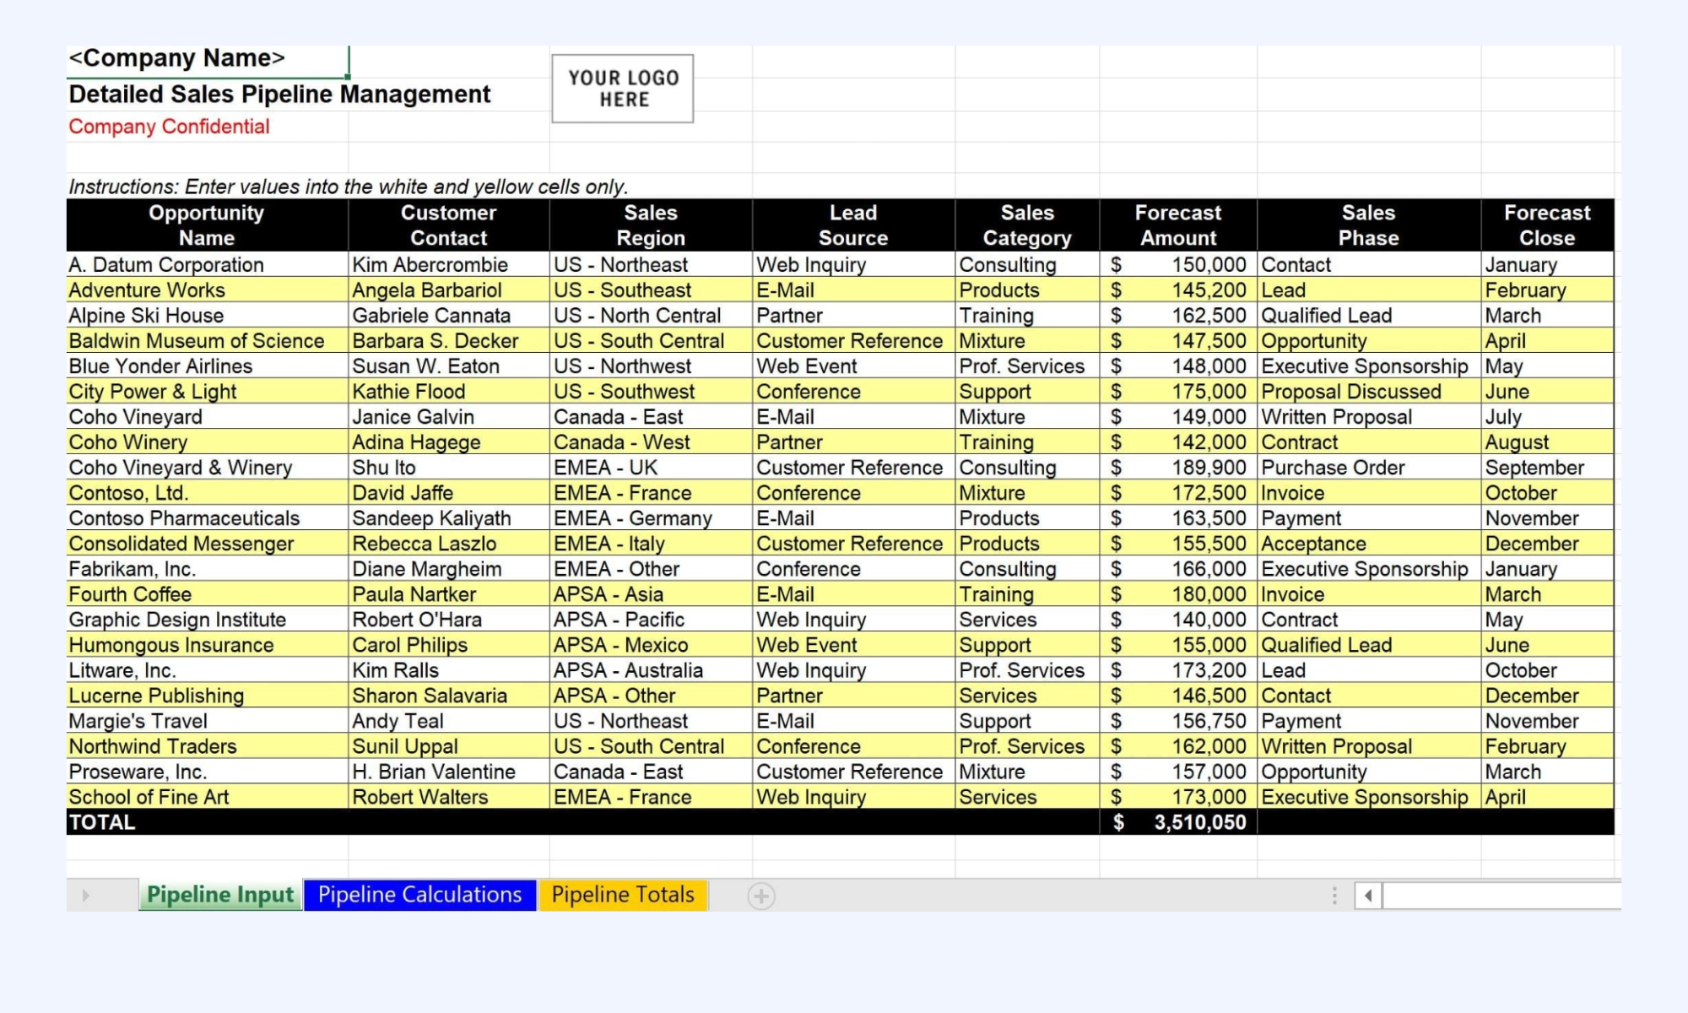Select the EMEA - Germany region cell
The width and height of the screenshot is (1688, 1013).
pos(651,517)
